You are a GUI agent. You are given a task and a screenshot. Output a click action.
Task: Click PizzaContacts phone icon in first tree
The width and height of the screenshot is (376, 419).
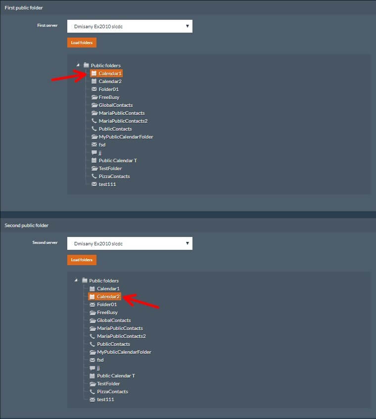point(94,176)
